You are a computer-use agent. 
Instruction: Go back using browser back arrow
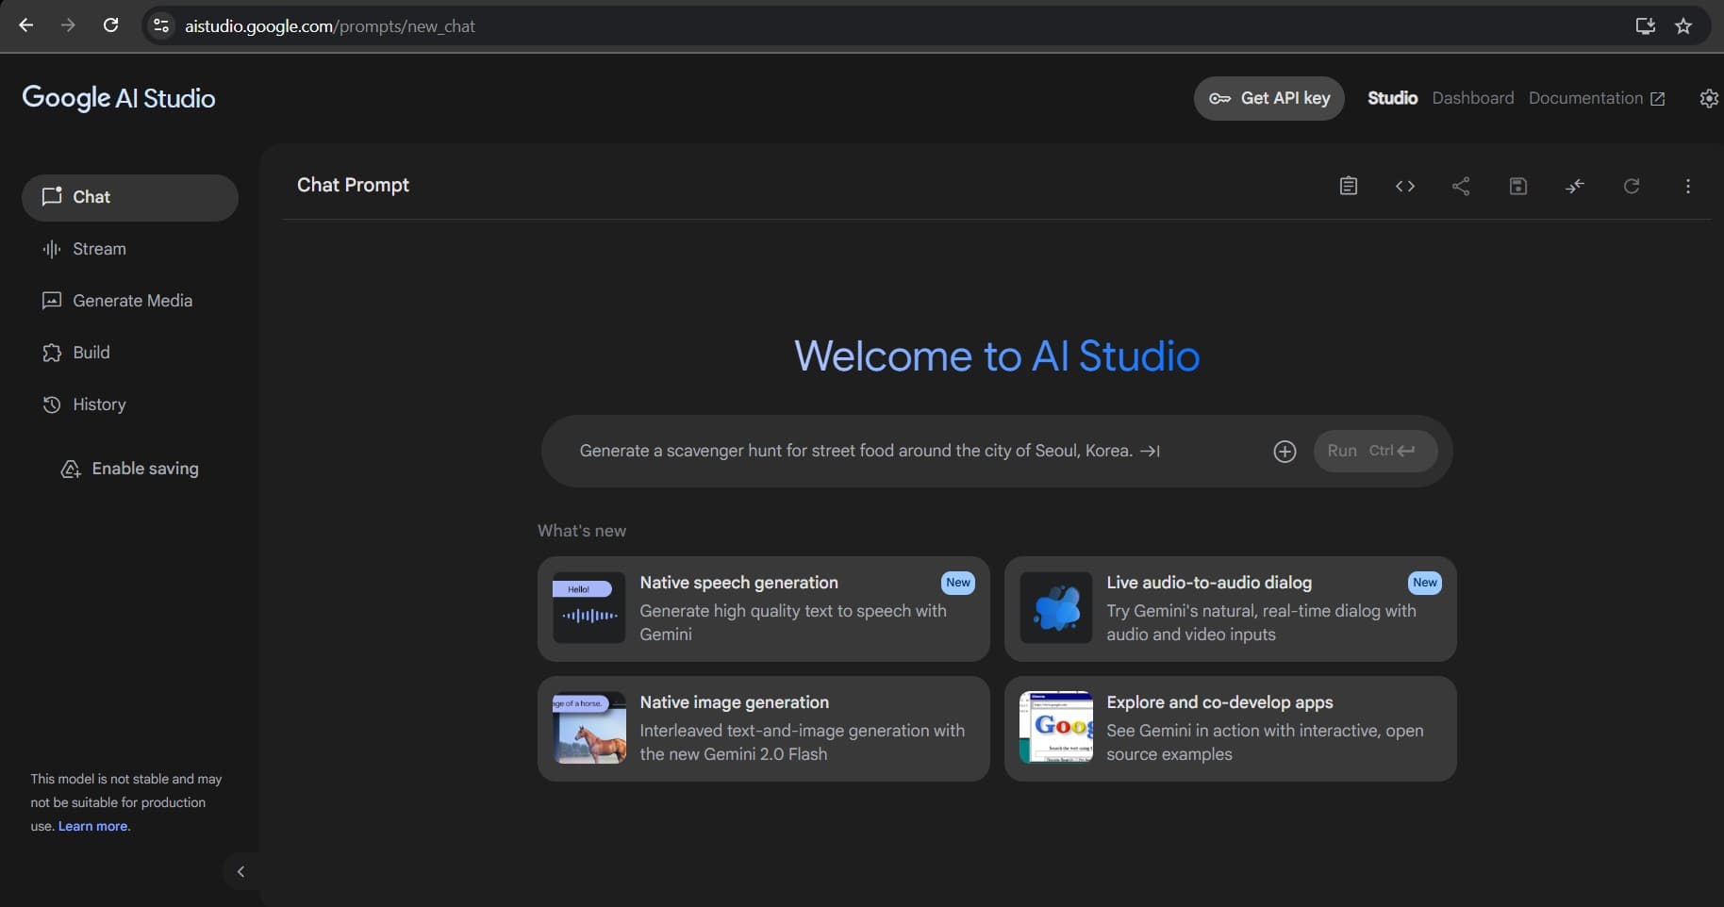(x=26, y=25)
